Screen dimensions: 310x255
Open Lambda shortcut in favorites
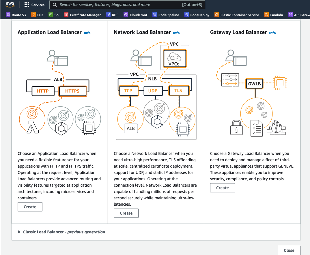273,15
